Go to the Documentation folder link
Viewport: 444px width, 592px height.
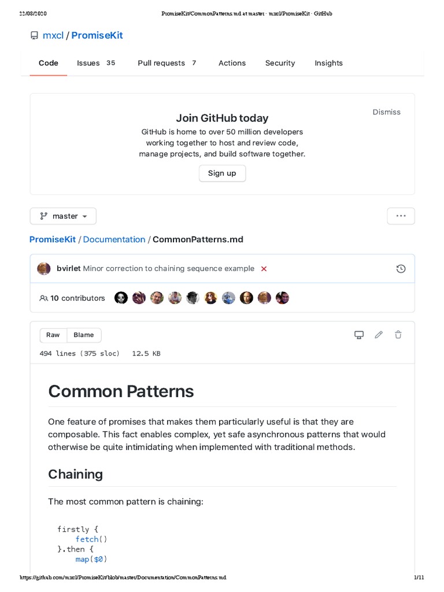tap(114, 239)
